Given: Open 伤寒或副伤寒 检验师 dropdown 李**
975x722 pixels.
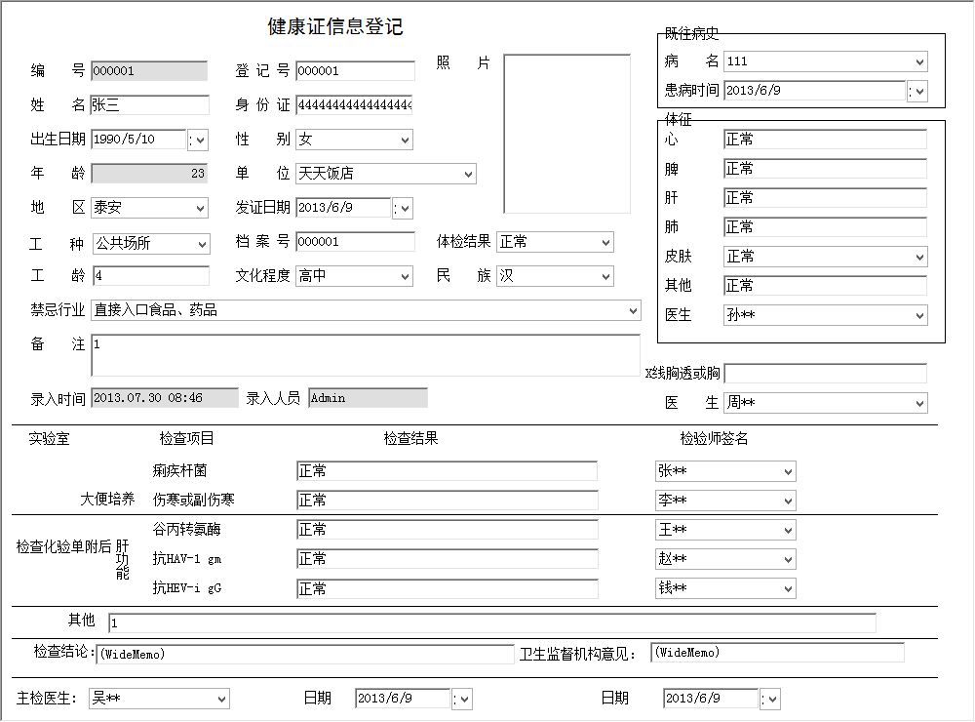Looking at the screenshot, I should coord(788,501).
